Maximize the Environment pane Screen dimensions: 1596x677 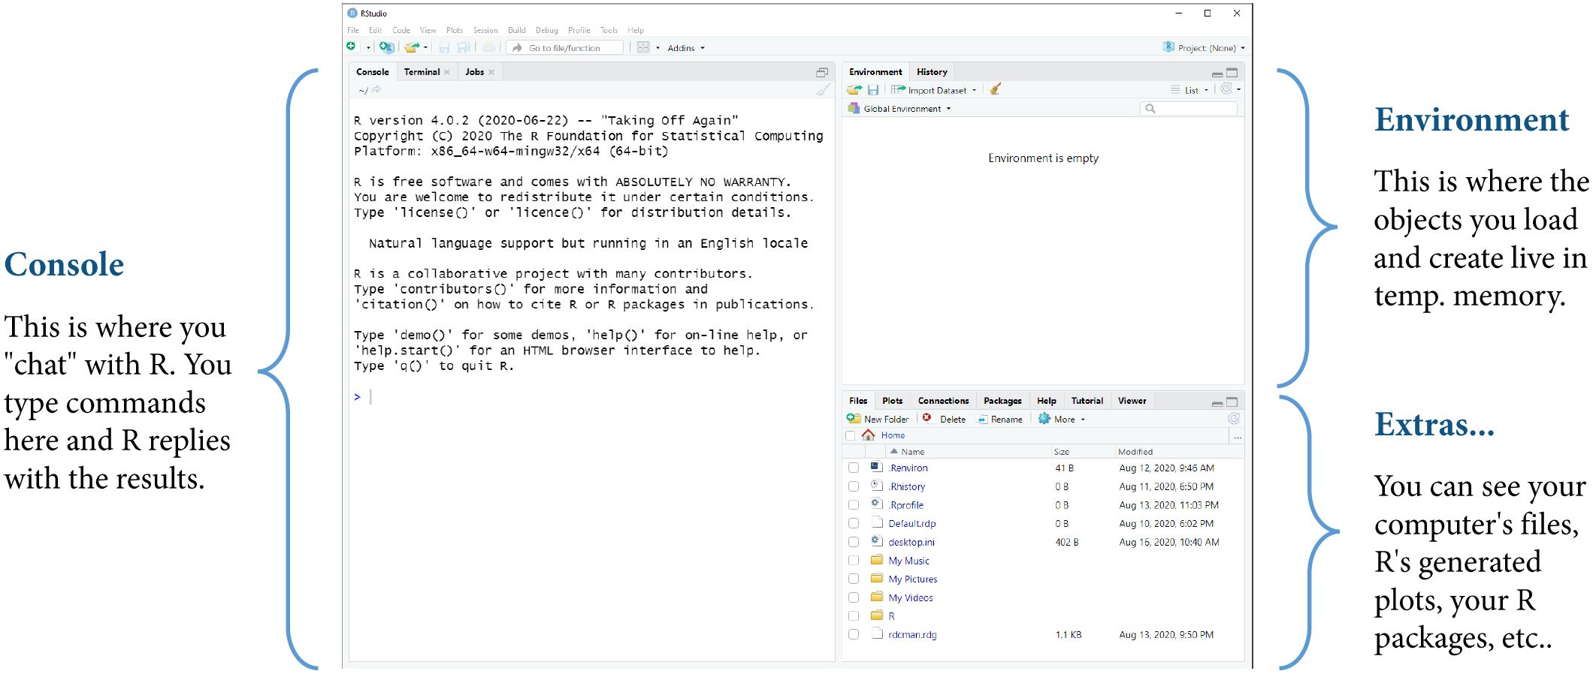(x=1232, y=73)
